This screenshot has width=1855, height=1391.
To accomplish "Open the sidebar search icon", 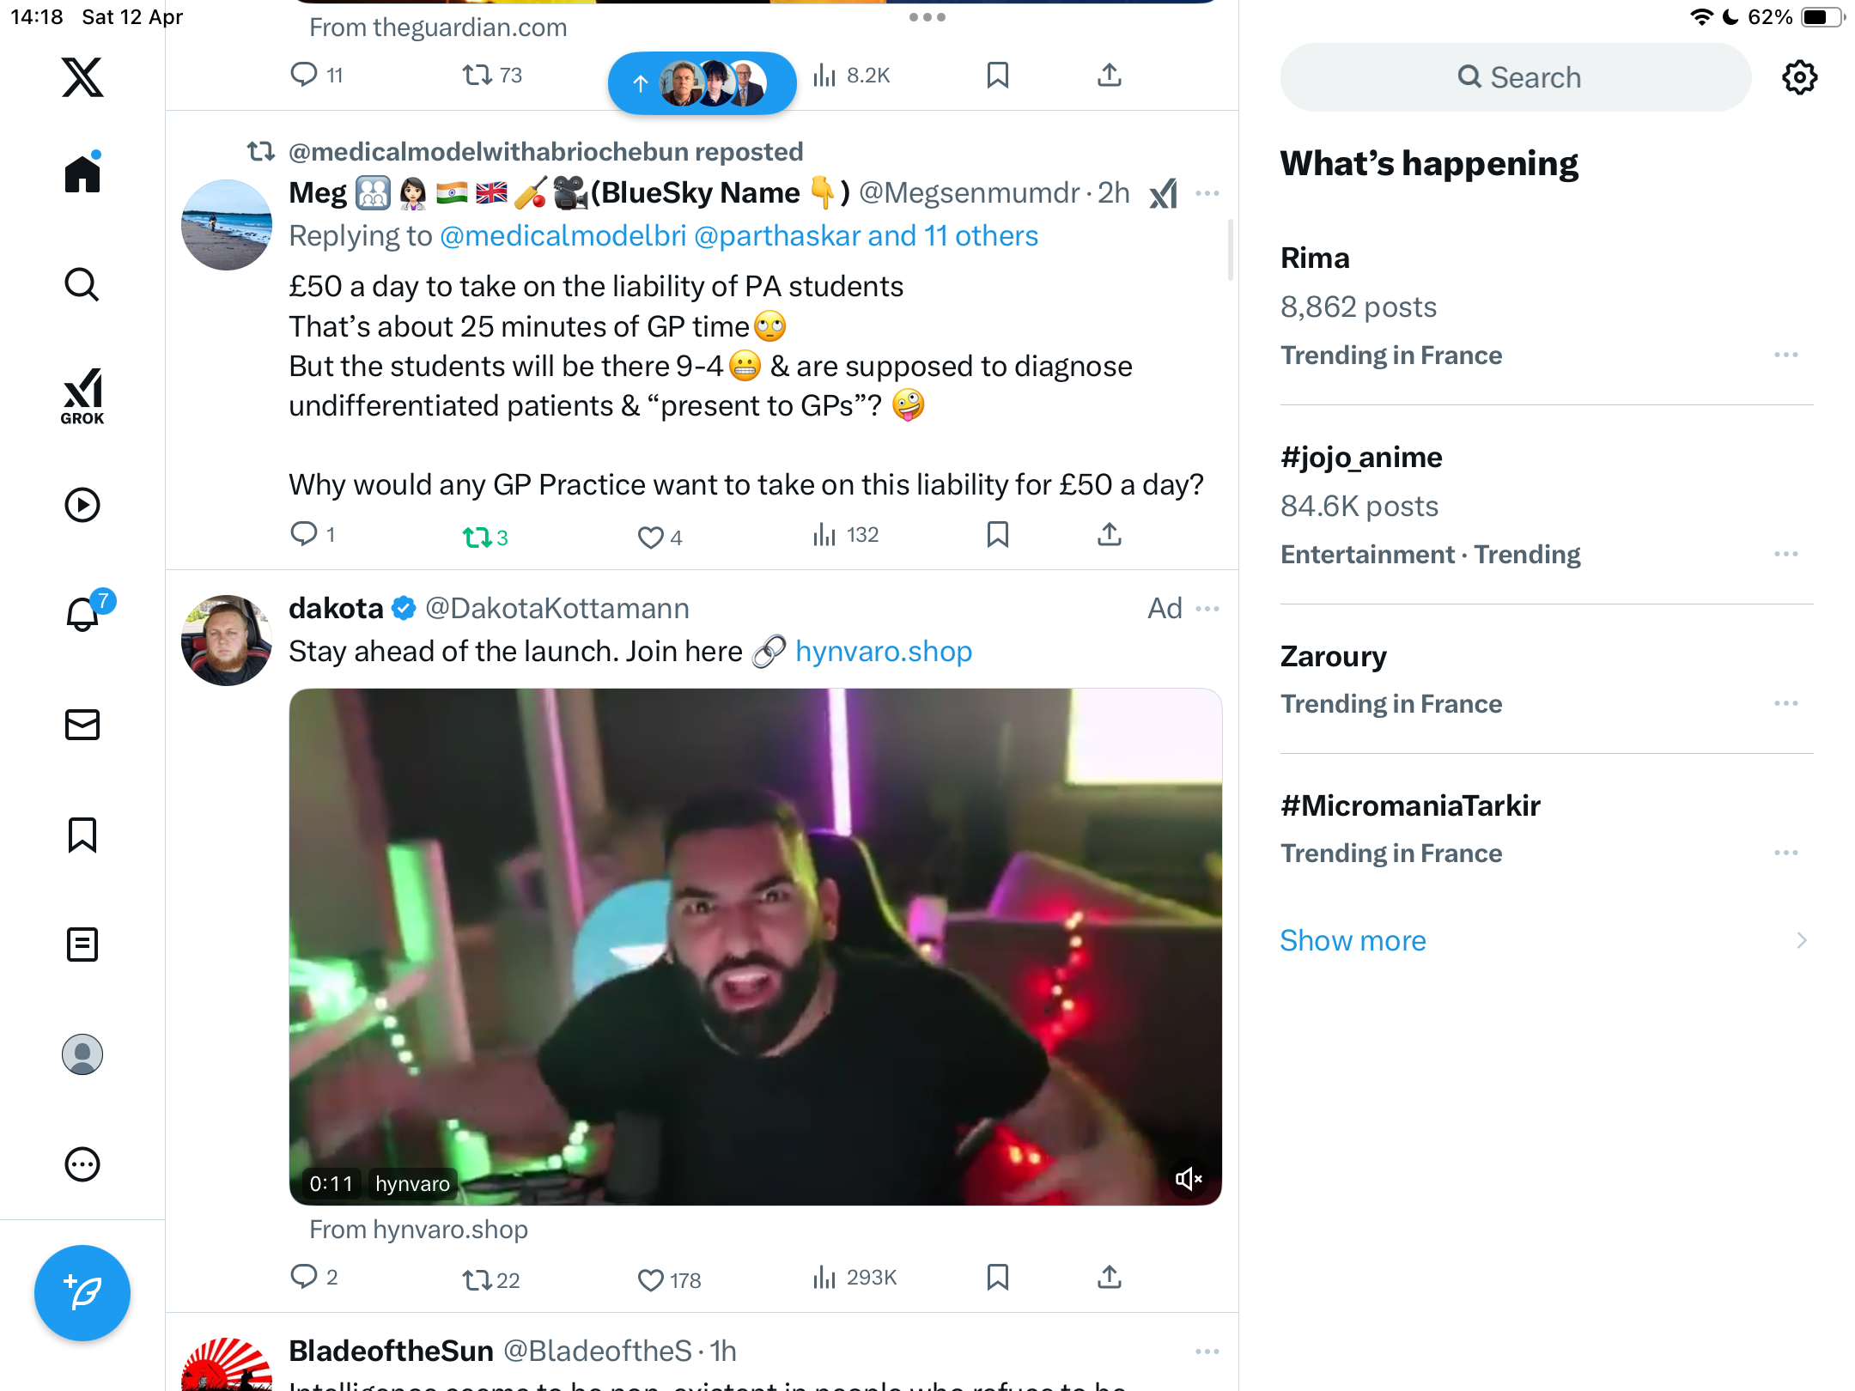I will point(82,285).
